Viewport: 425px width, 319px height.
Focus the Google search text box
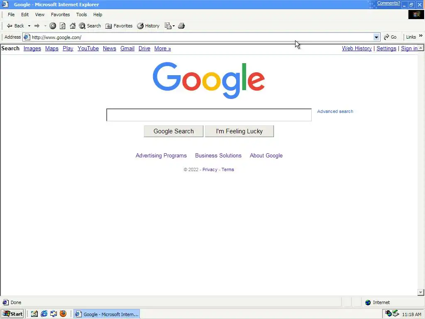tap(209, 115)
